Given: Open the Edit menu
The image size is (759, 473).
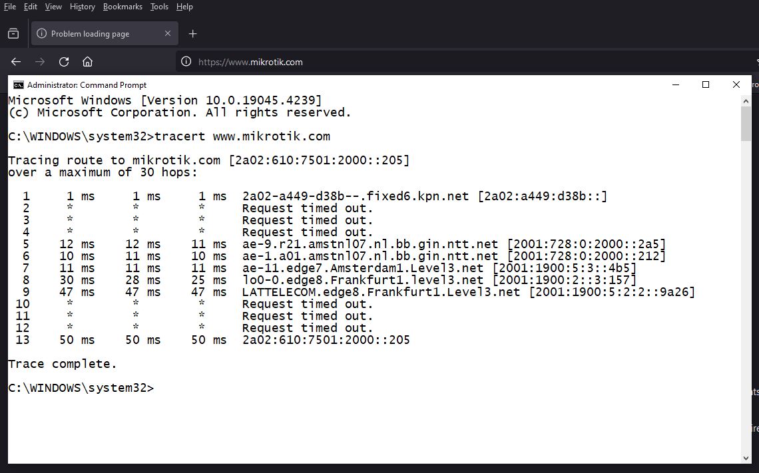Looking at the screenshot, I should click(31, 7).
